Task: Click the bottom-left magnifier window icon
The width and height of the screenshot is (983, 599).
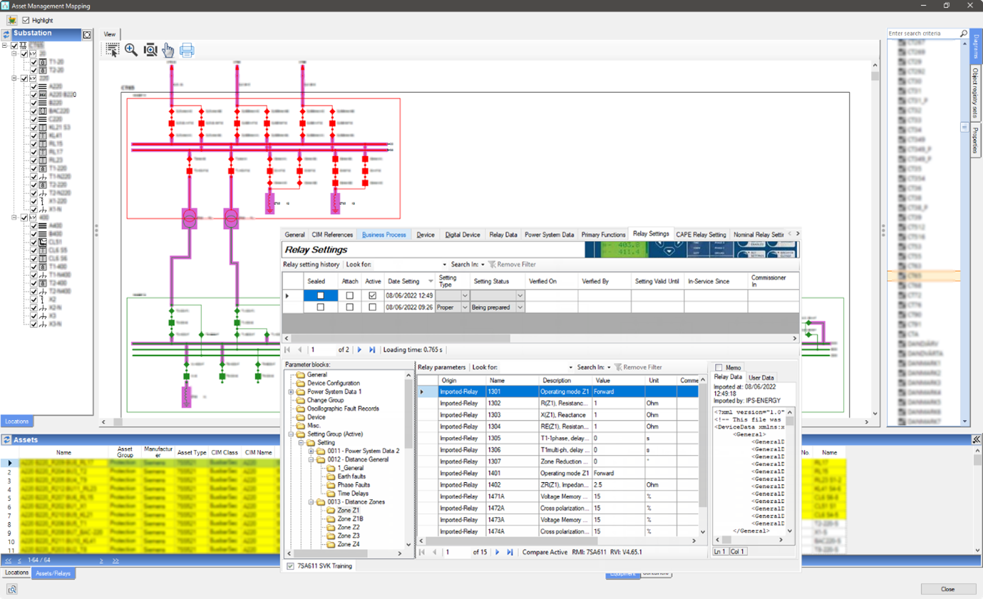Action: tap(12, 589)
